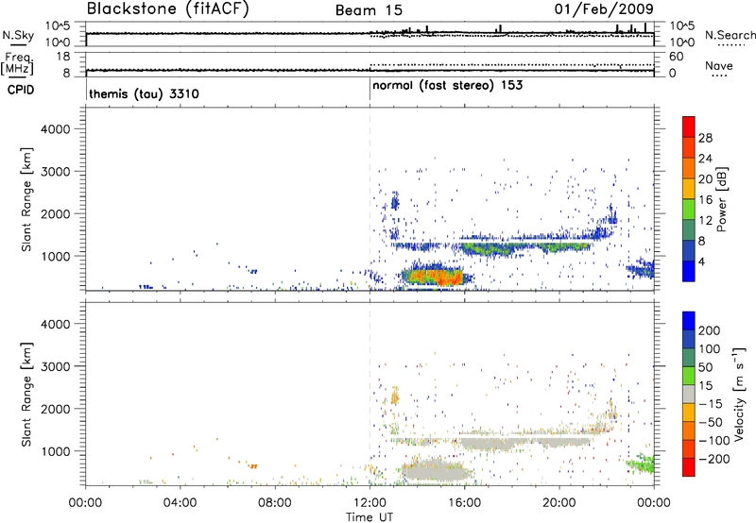Click the "normal (fast stereo) 153" mode label
This screenshot has width=756, height=523.
(x=447, y=86)
